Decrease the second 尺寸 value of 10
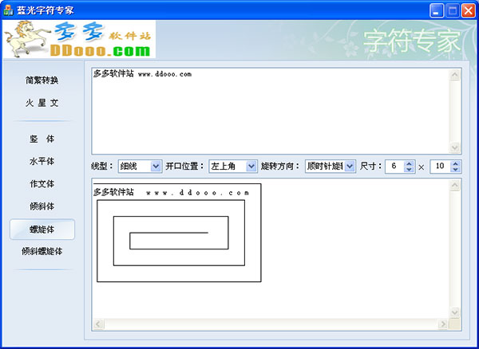 [x=456, y=170]
